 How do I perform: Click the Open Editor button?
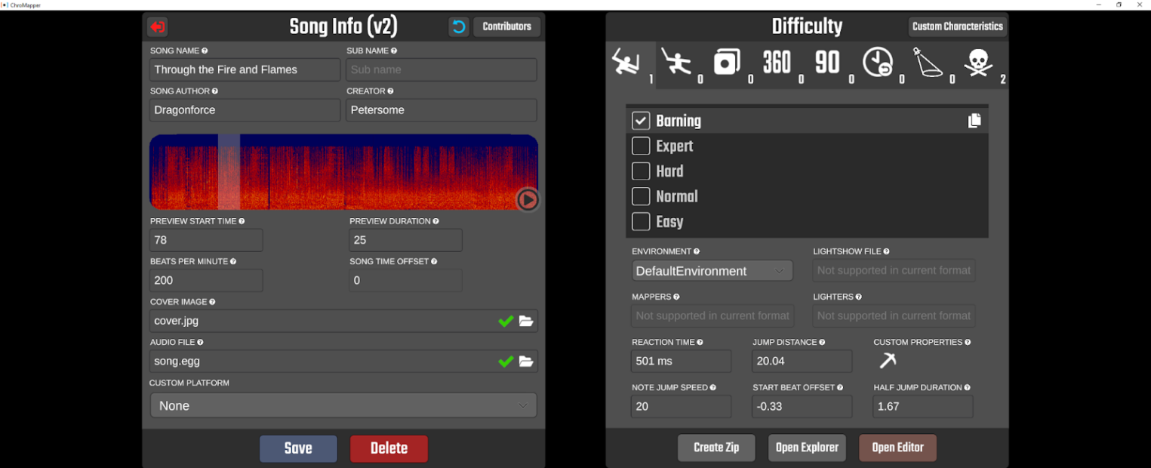point(897,448)
